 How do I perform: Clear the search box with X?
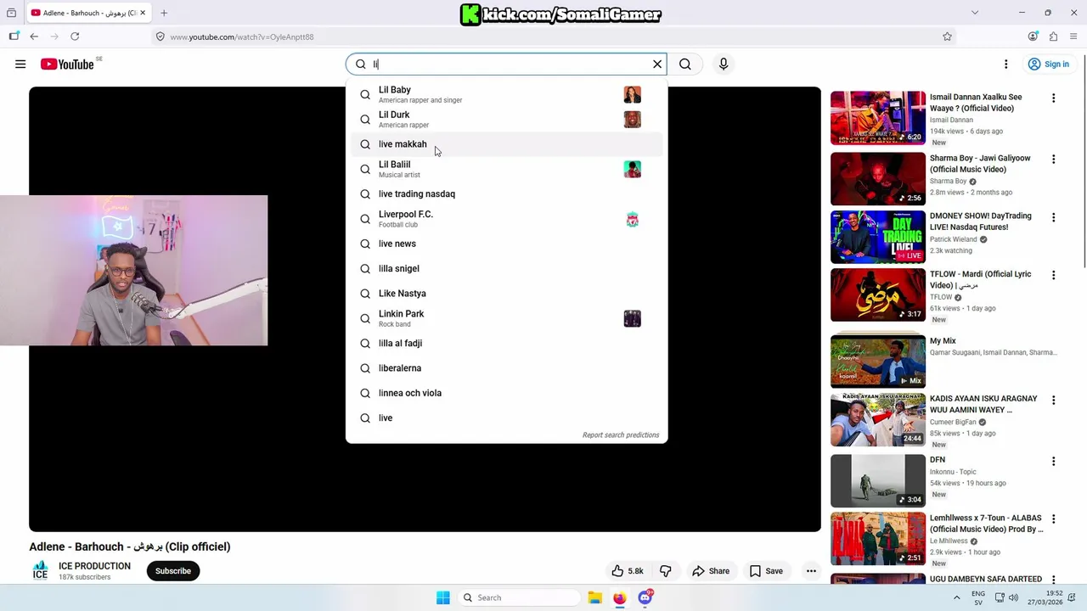pos(657,64)
